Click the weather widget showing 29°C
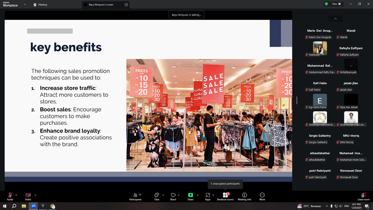This screenshot has height=210, width=373. click(x=309, y=206)
